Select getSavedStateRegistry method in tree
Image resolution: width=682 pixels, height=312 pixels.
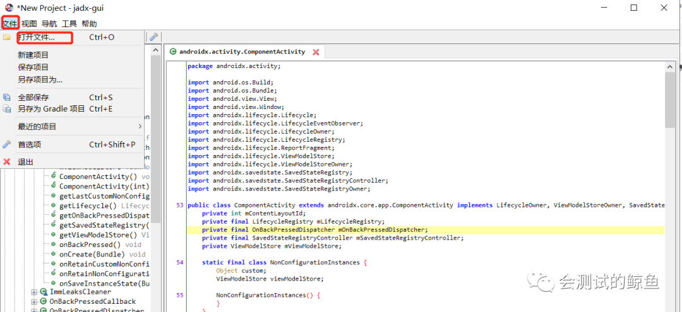pos(104,225)
